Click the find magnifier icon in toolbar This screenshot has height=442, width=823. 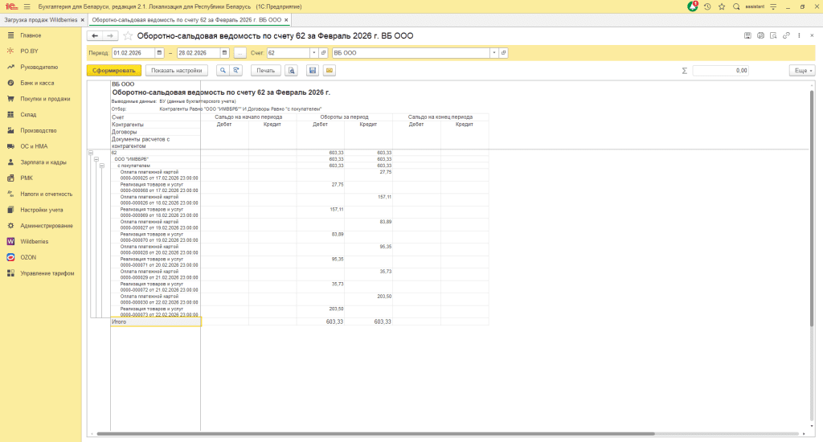(222, 71)
